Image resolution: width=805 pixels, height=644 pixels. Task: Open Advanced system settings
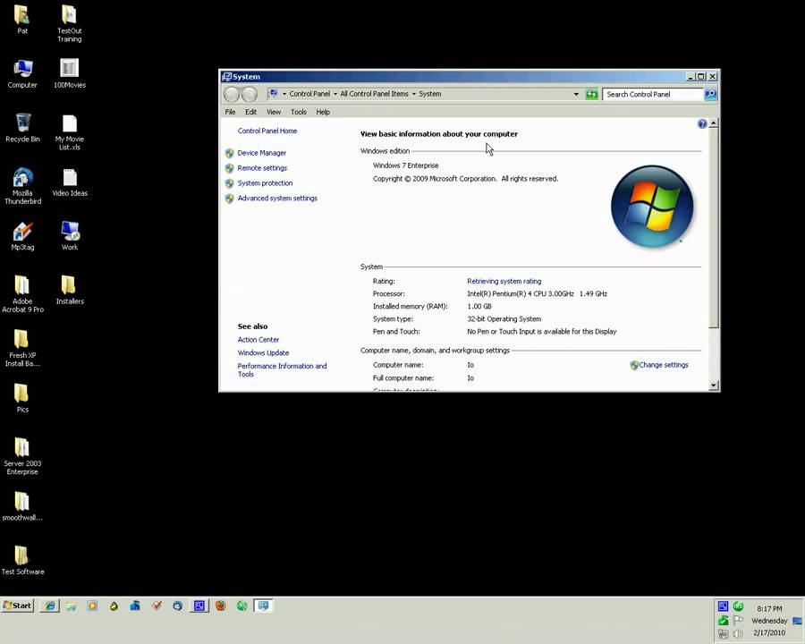tap(277, 199)
